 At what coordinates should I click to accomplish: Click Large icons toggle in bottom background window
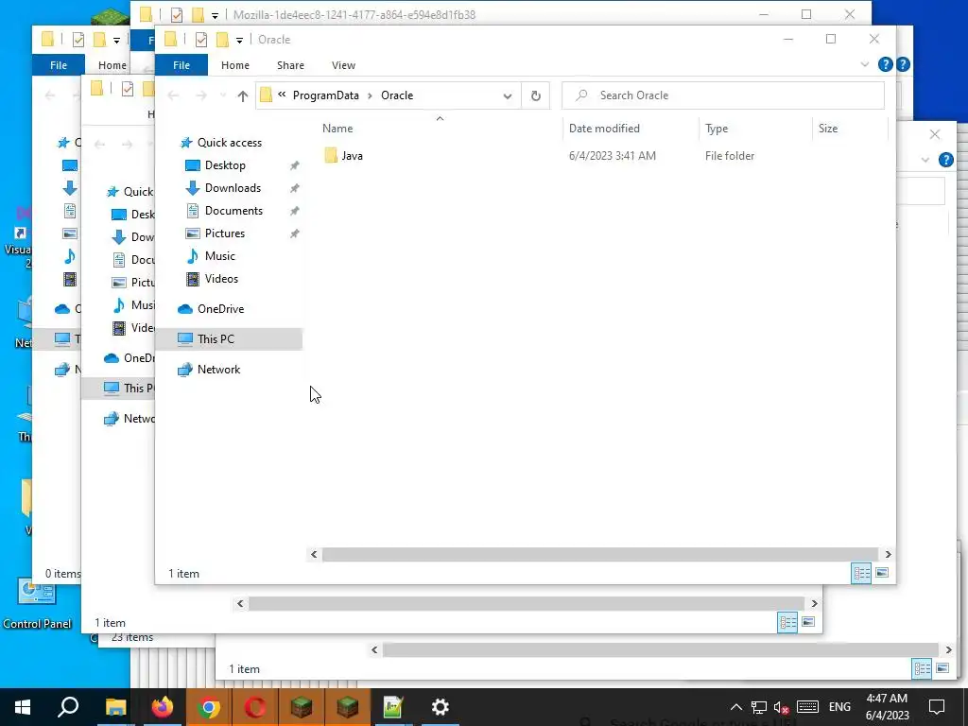tap(942, 668)
